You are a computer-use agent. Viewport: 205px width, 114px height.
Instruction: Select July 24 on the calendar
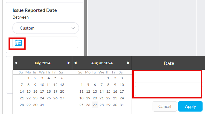click(42, 98)
